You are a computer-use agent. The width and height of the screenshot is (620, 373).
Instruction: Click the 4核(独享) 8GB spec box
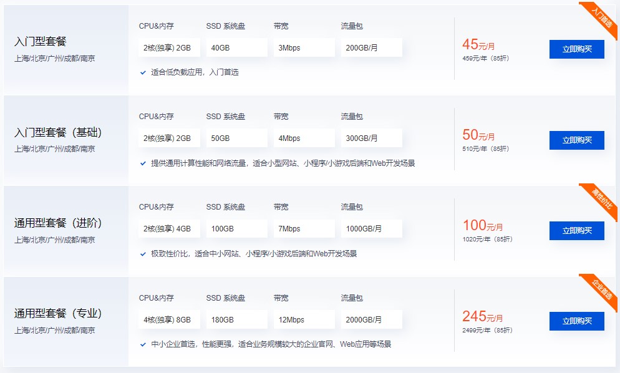[x=169, y=319]
